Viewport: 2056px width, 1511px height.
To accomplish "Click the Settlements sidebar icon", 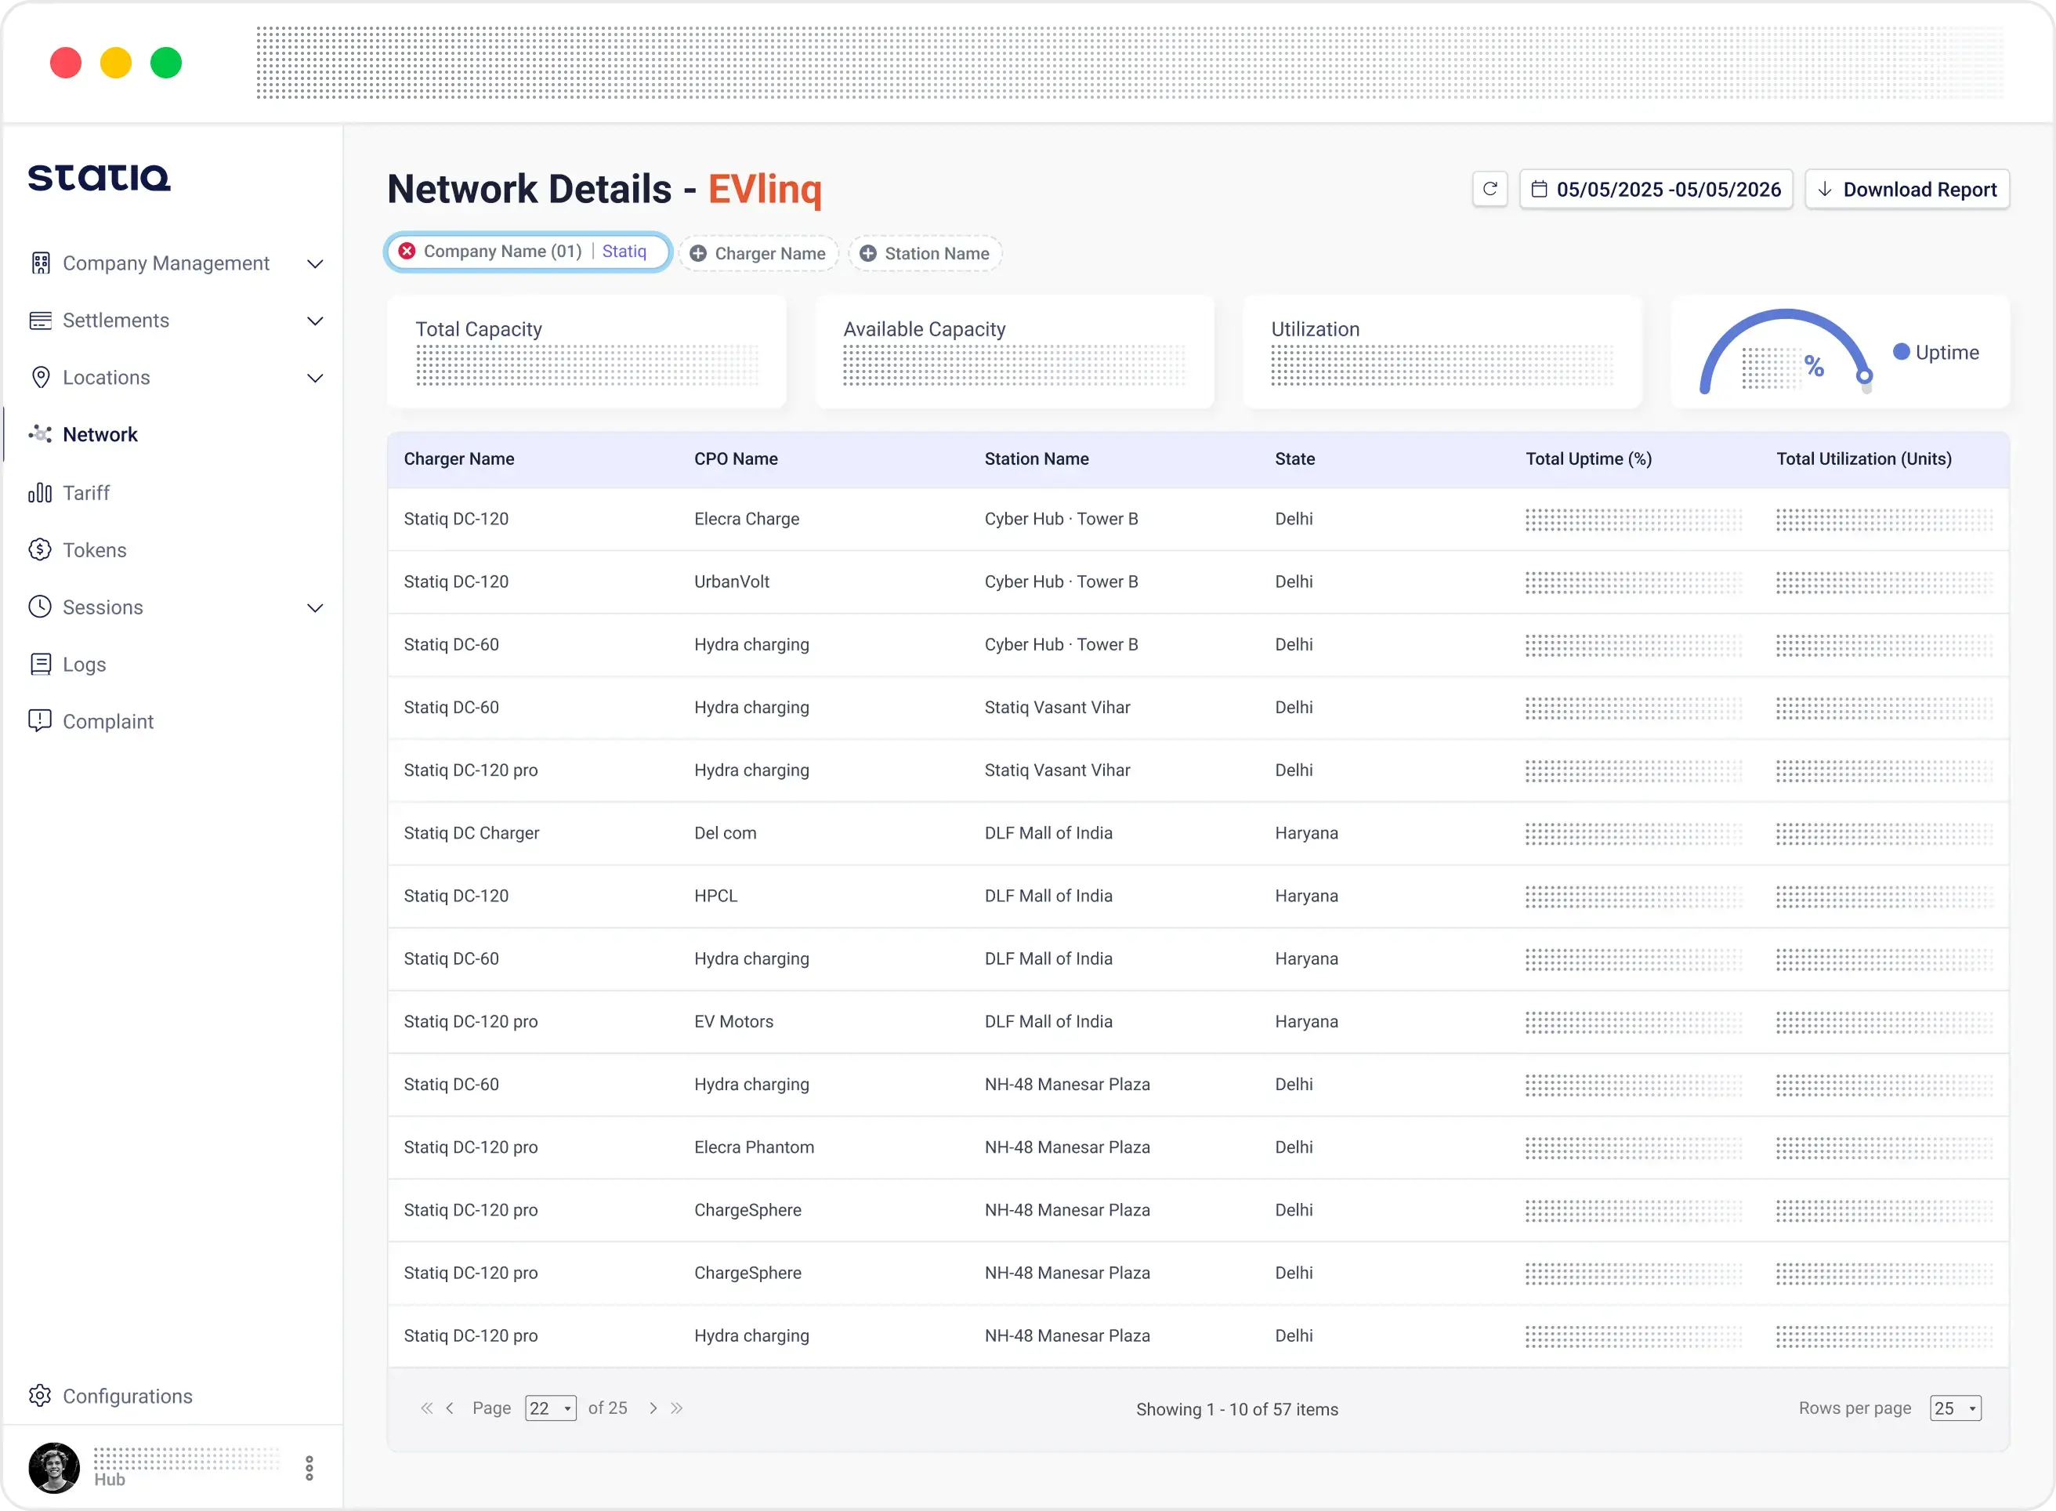I will coord(40,320).
